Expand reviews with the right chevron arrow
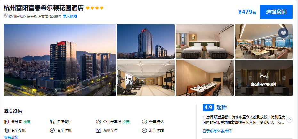 tap(289, 120)
